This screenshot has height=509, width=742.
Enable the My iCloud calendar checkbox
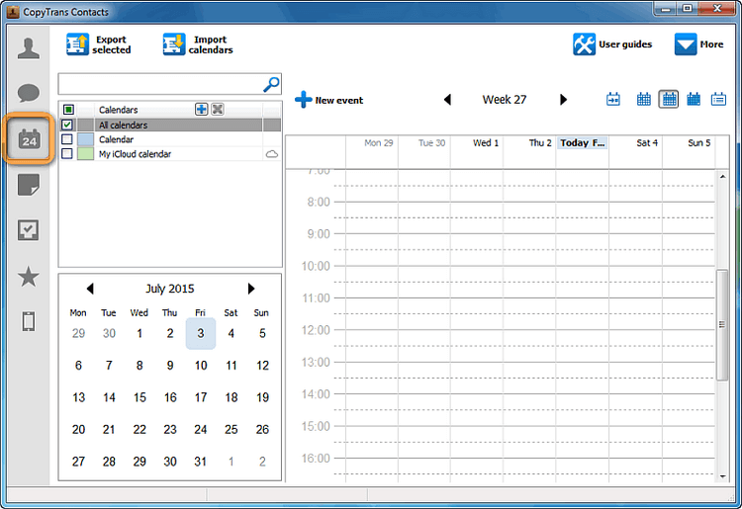point(67,154)
